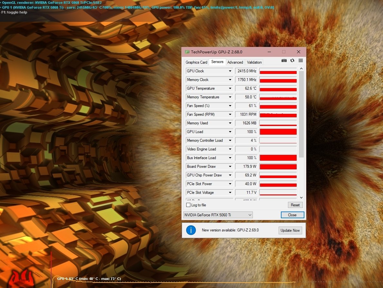Click the Board Power Draw graph
Screen dimensions: 383x288
(278, 166)
